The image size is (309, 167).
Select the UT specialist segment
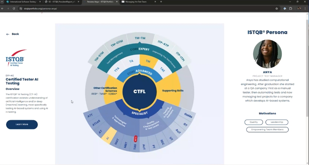pos(171,138)
